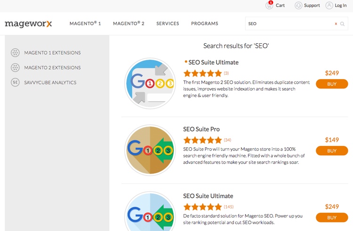
Task: Open the Services menu
Action: [168, 24]
